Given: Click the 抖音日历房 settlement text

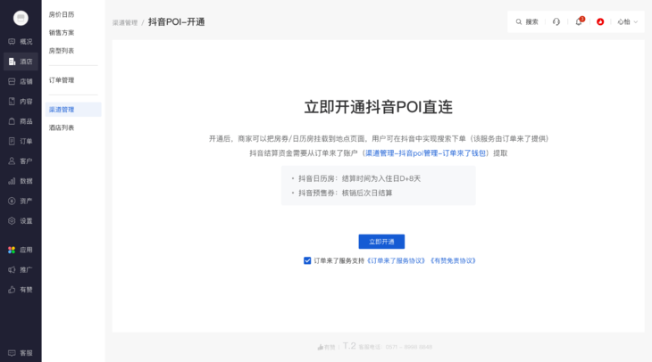Looking at the screenshot, I should [x=360, y=178].
